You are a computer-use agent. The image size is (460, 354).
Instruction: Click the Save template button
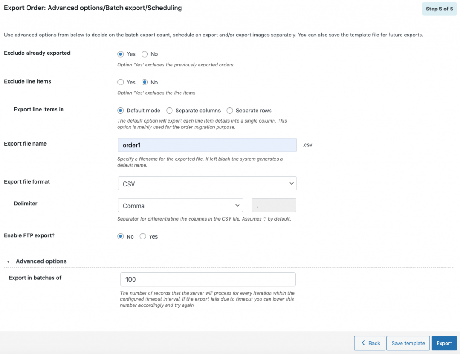tap(408, 343)
